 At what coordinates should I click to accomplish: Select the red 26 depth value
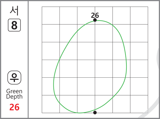14,107
